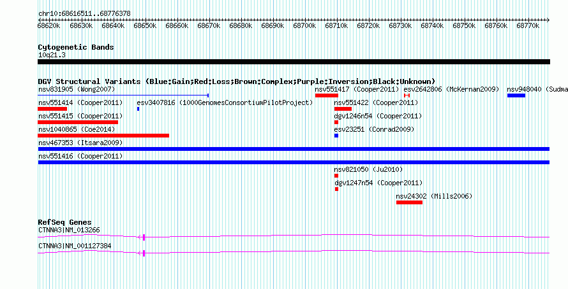The height and width of the screenshot is (289, 568).
Task: Select the nsv551417 (Cooper2011) red bar
Action: [x=327, y=95]
